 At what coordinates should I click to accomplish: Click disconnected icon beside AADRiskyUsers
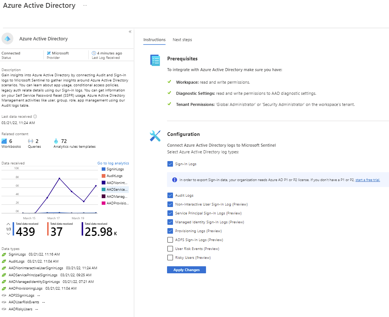point(4,309)
